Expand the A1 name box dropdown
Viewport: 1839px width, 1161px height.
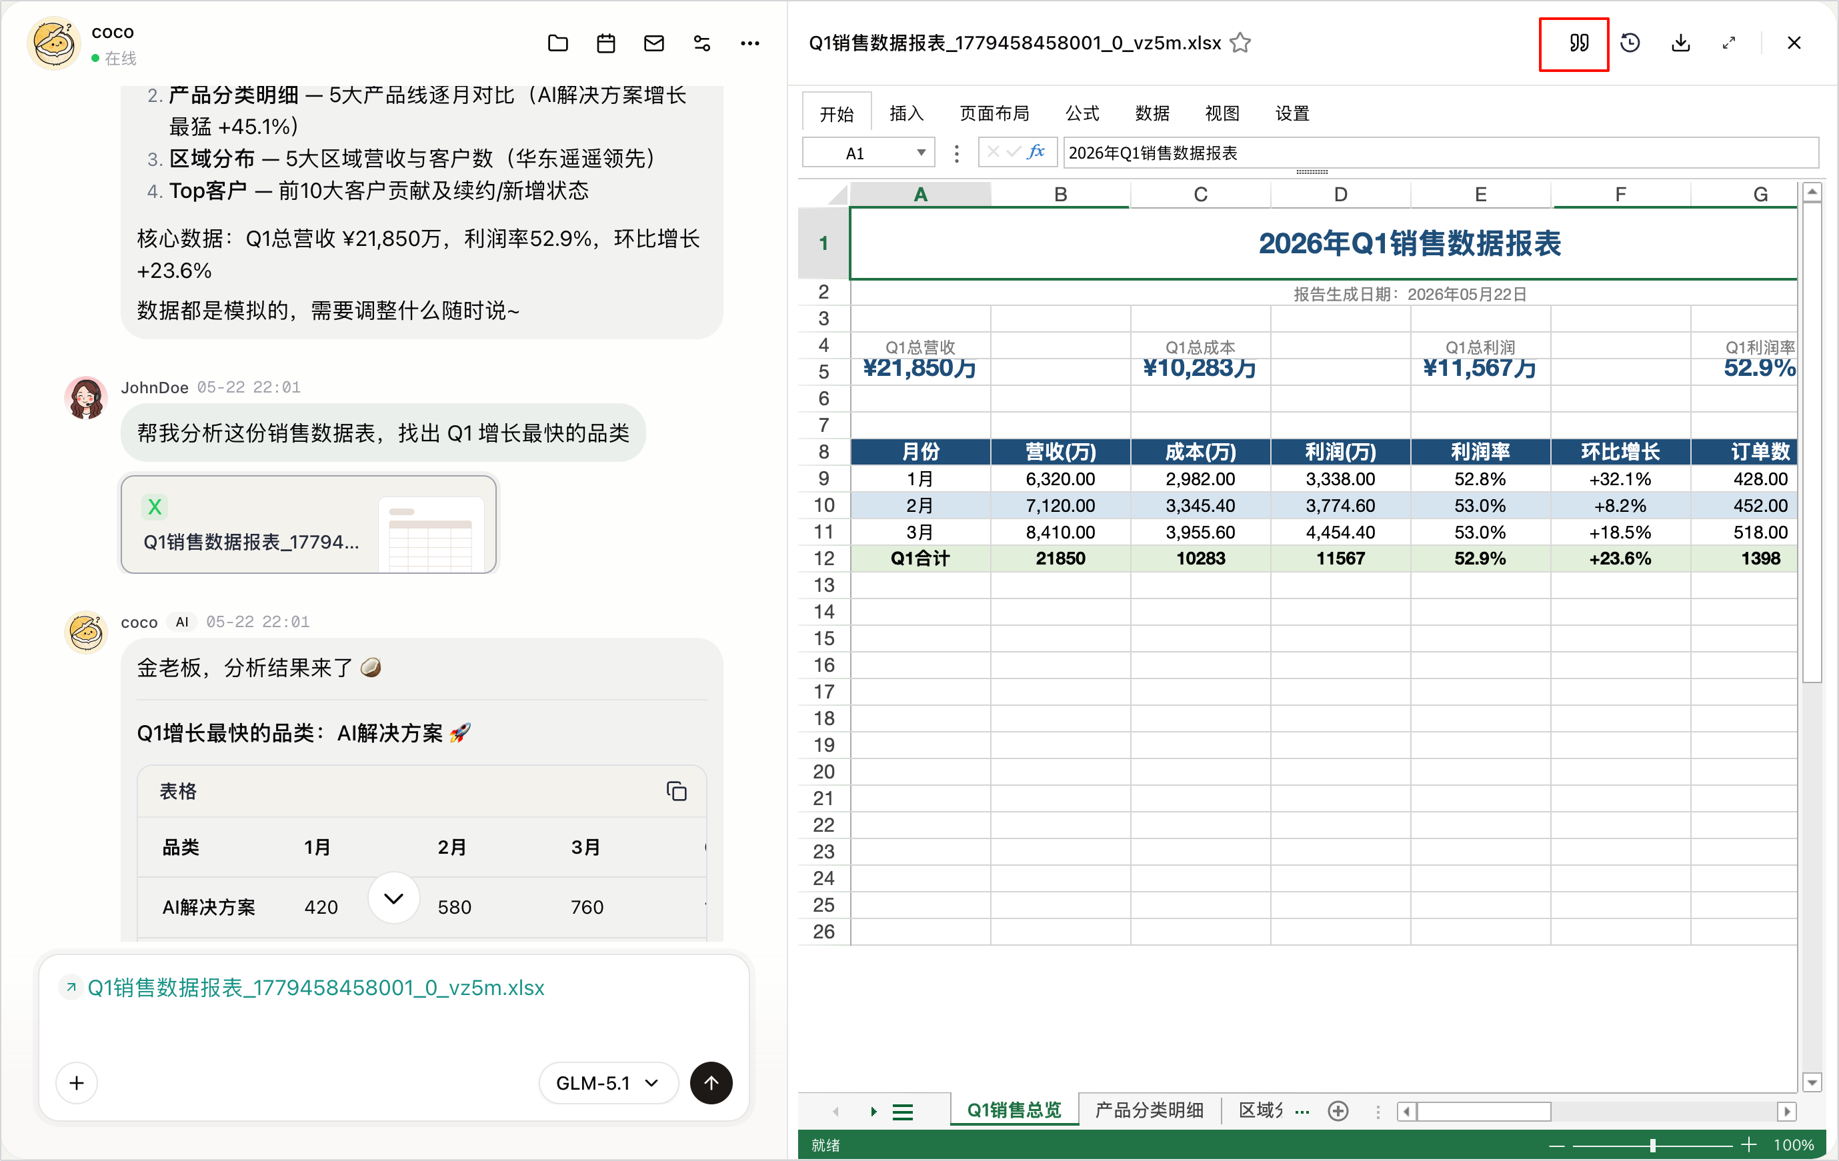tap(921, 153)
